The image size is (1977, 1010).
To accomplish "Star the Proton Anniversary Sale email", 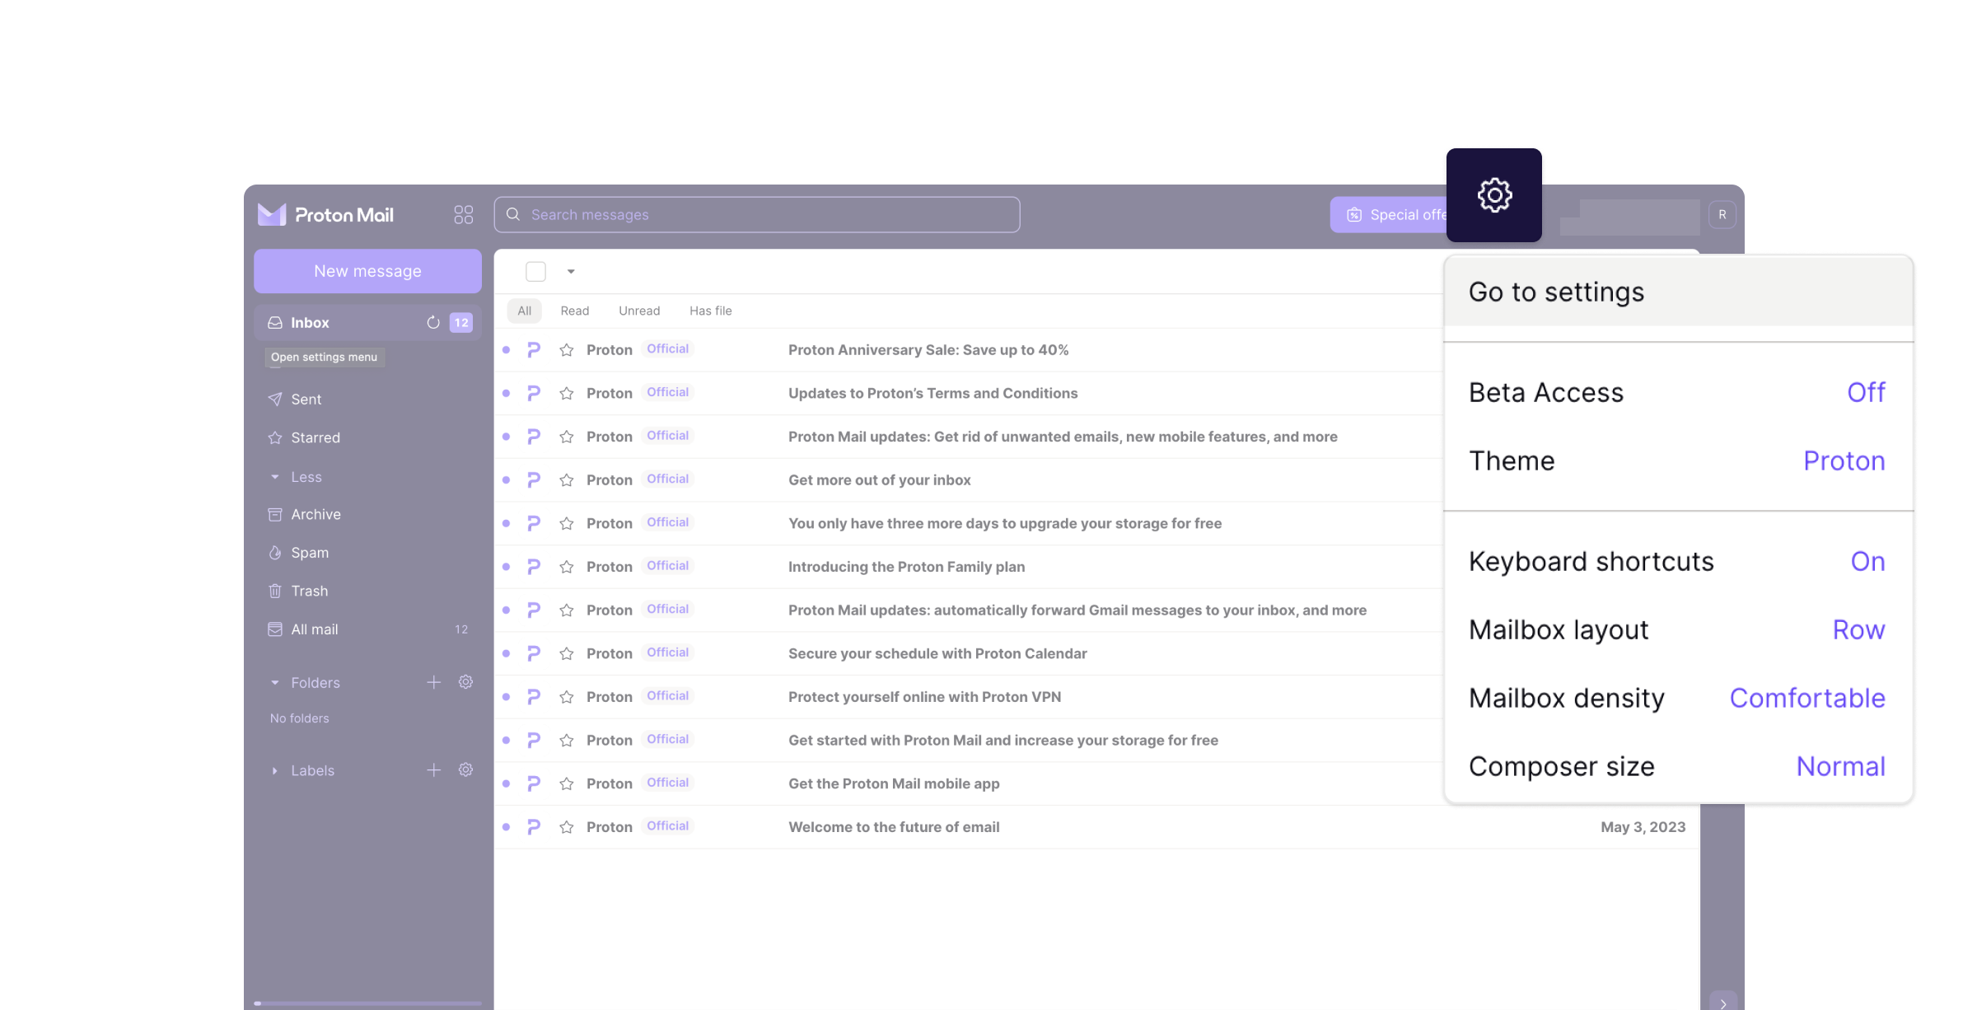I will (567, 350).
